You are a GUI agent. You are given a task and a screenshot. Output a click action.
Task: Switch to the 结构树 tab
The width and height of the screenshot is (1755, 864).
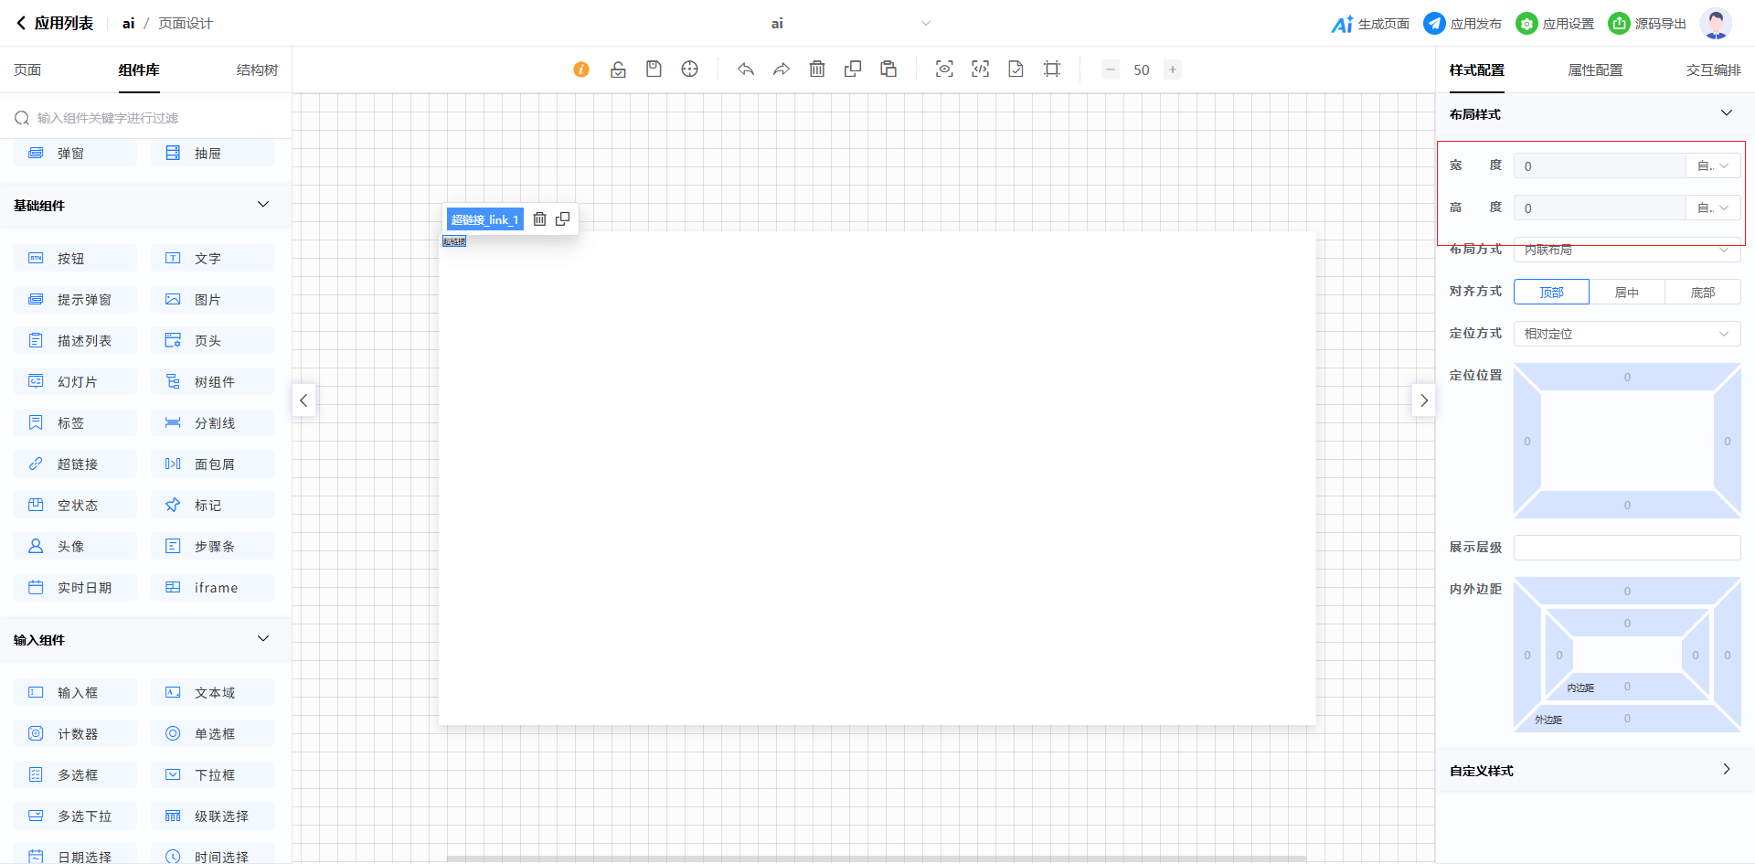[x=257, y=70]
